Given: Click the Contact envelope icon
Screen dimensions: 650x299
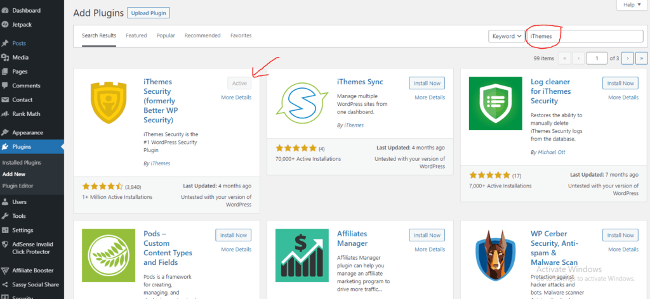Looking at the screenshot, I should [x=5, y=99].
